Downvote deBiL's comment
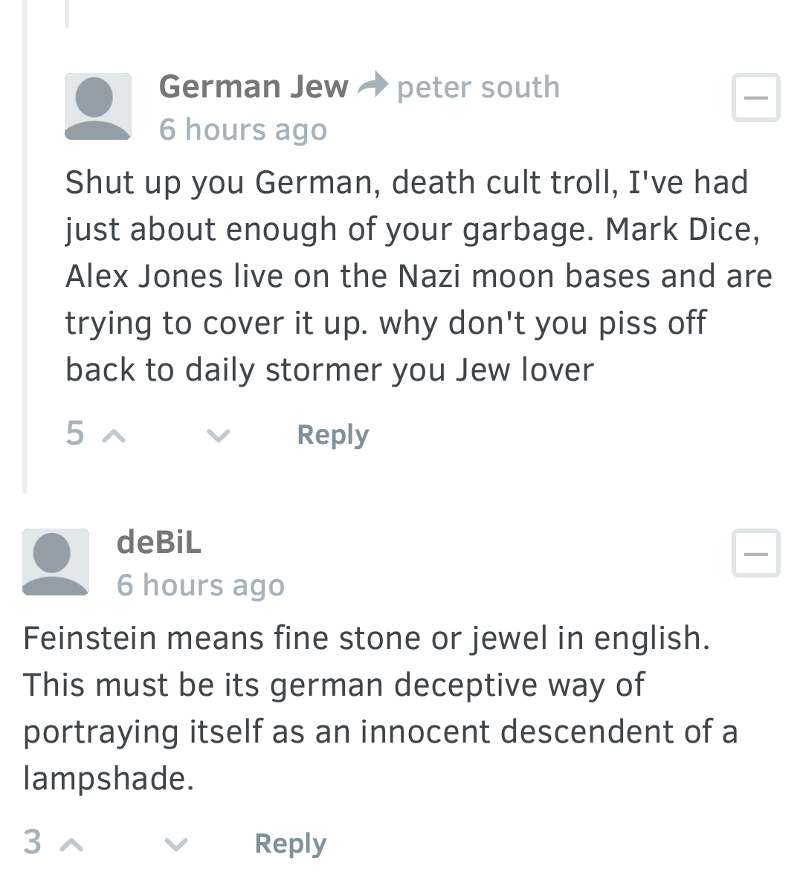Image resolution: width=803 pixels, height=895 pixels. [175, 845]
